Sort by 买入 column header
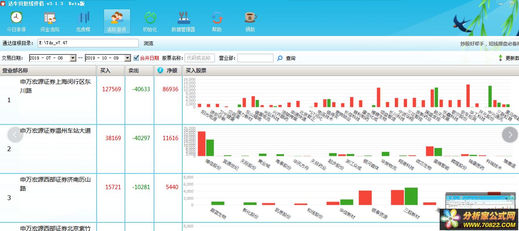The height and width of the screenshot is (231, 519). point(111,70)
